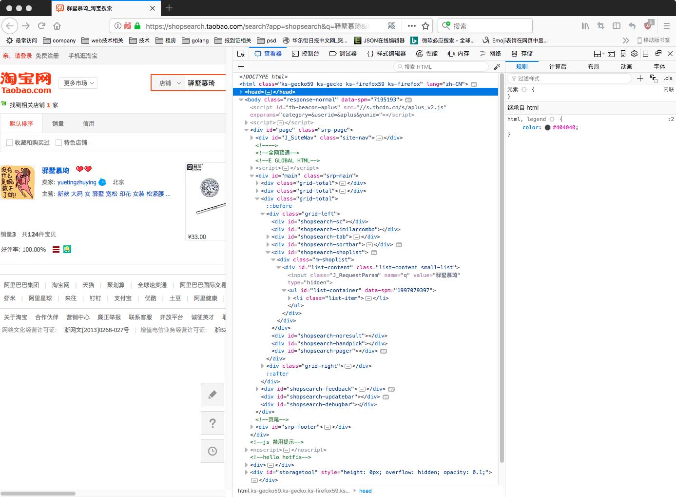Bookmark this page with star icon
The height and width of the screenshot is (497, 676).
pos(425,26)
